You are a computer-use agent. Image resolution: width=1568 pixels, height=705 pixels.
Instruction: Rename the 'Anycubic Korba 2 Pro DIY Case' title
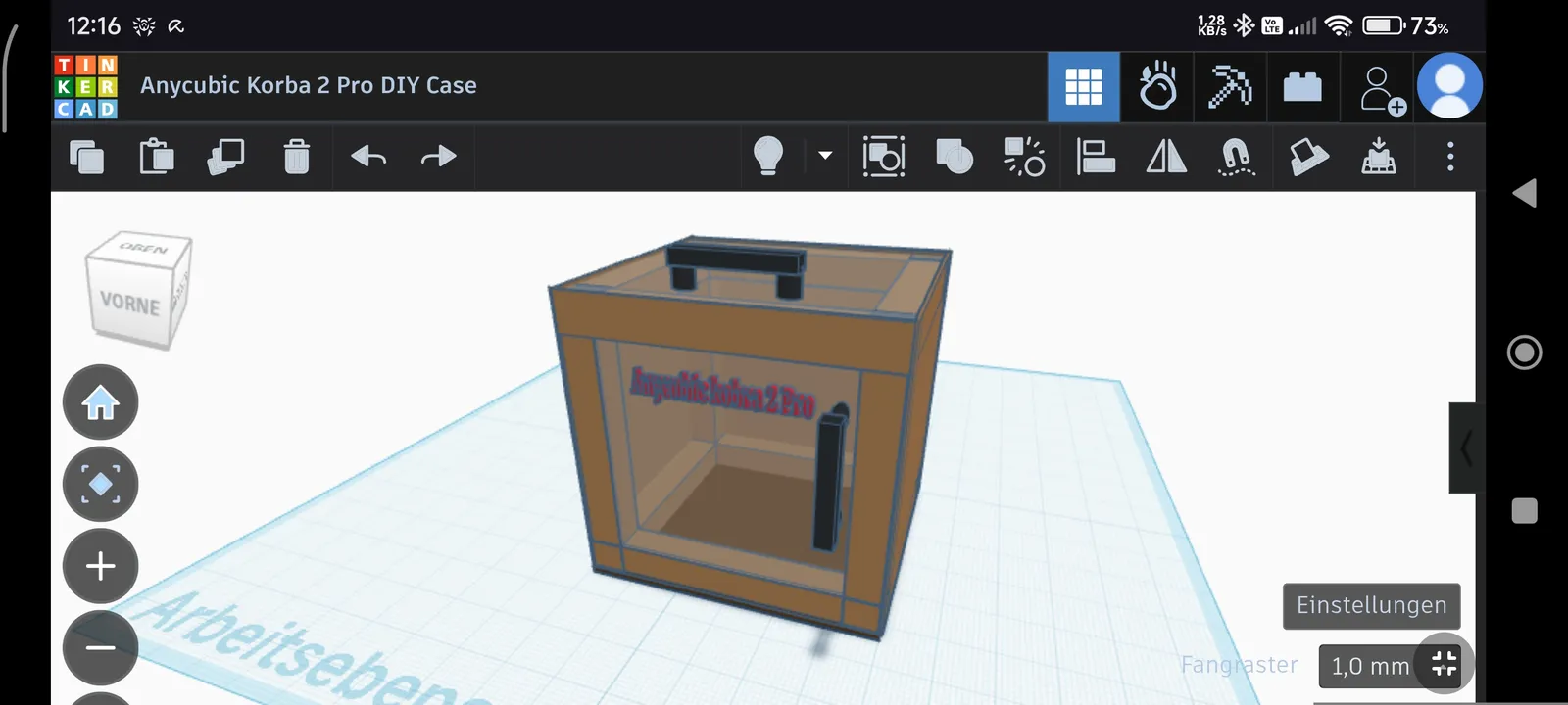[x=309, y=86]
